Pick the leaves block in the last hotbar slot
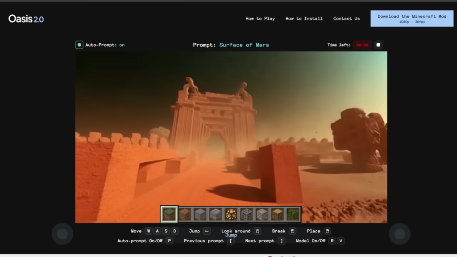 click(x=293, y=214)
